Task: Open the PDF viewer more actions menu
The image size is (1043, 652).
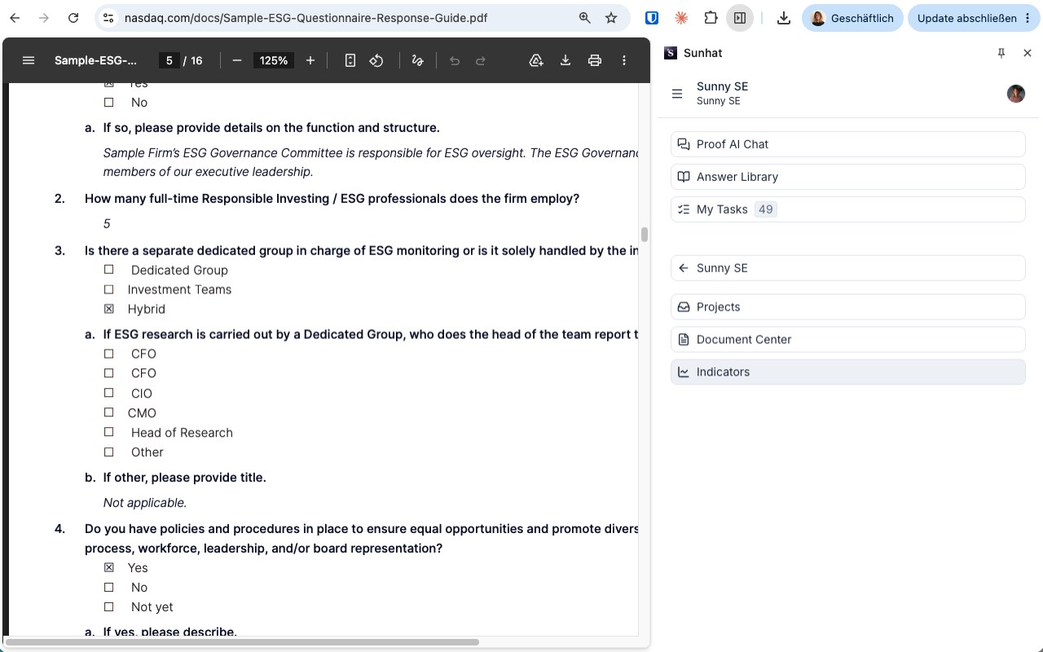Action: [624, 60]
